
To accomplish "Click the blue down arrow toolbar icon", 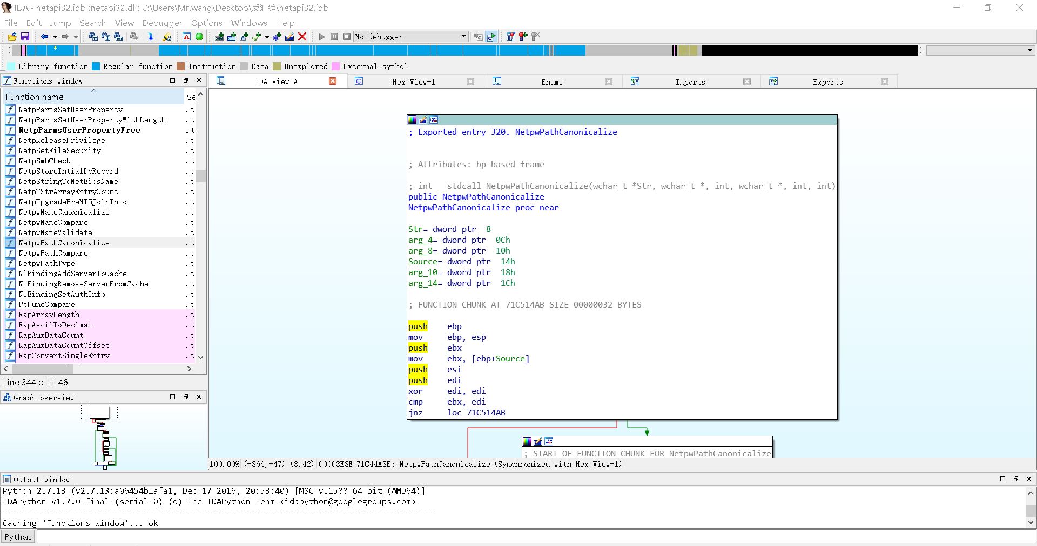I will pyautogui.click(x=151, y=37).
